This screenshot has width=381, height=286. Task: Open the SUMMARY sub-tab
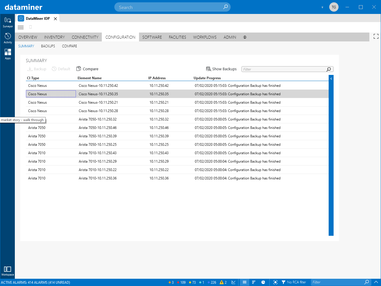coord(26,46)
